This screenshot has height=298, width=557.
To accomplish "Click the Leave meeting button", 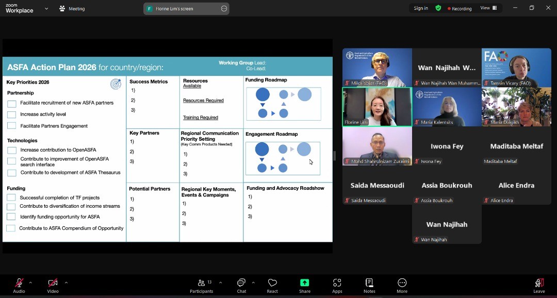I will point(539,285).
